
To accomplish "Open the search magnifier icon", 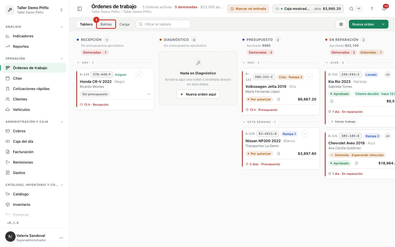I will [x=351, y=9].
